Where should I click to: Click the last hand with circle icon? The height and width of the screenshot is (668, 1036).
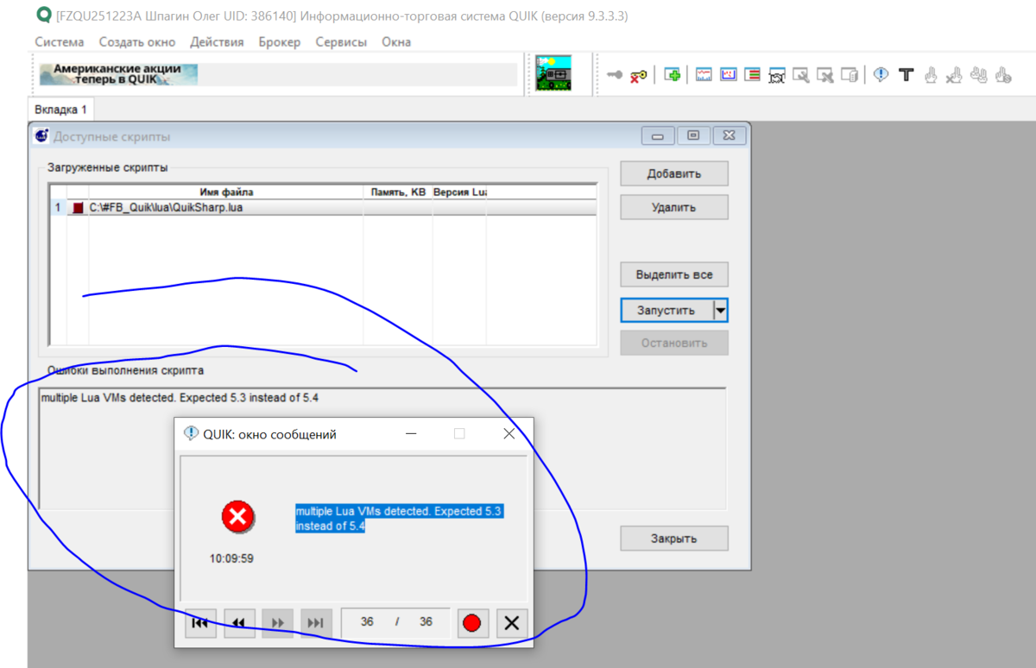tap(1002, 75)
